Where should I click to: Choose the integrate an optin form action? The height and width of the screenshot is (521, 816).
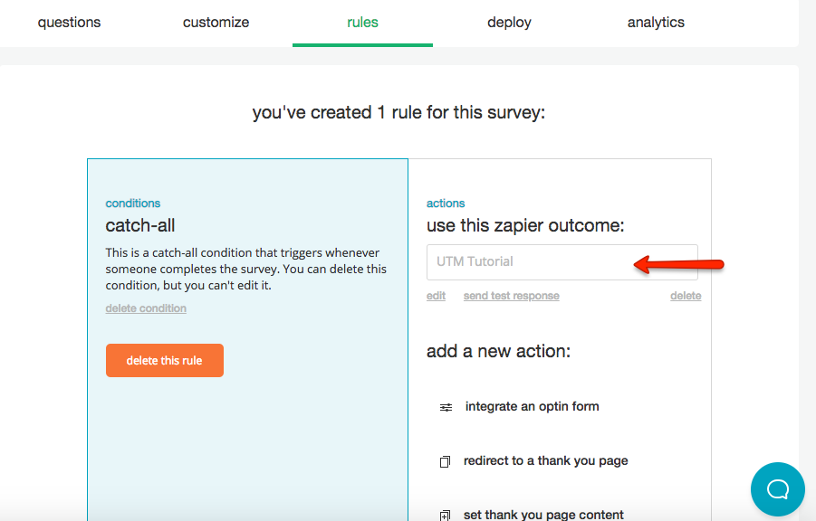(532, 406)
